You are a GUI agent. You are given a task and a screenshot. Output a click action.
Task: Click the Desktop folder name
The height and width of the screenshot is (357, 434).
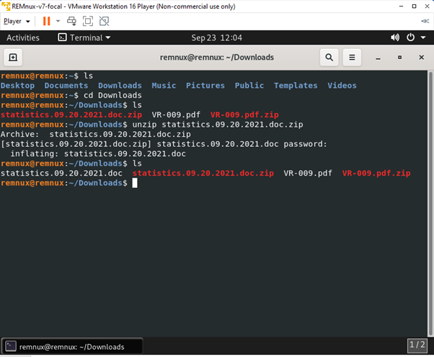coord(17,86)
